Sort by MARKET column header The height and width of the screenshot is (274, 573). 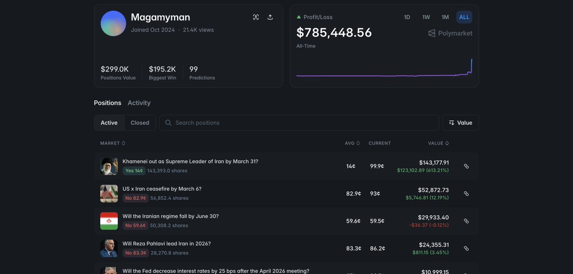(113, 143)
